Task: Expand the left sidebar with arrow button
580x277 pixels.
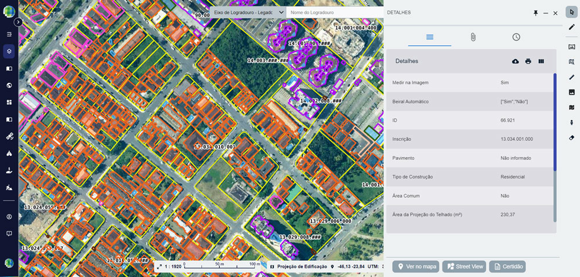Action: tap(18, 22)
